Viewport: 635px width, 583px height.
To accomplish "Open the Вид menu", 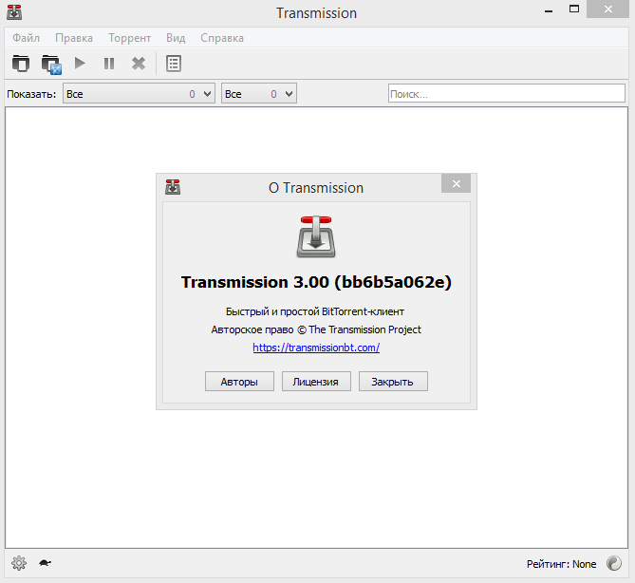I will 176,38.
